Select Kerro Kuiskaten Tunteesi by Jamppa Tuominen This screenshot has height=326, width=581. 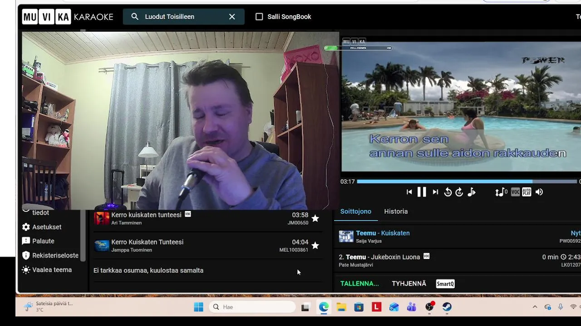coord(208,245)
